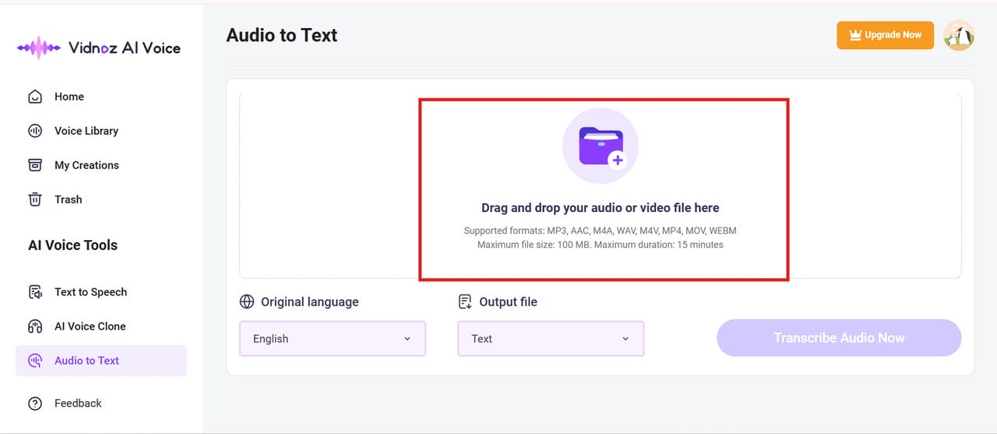Click the Audio to Text icon
Screen dimensions: 997x434
point(35,361)
